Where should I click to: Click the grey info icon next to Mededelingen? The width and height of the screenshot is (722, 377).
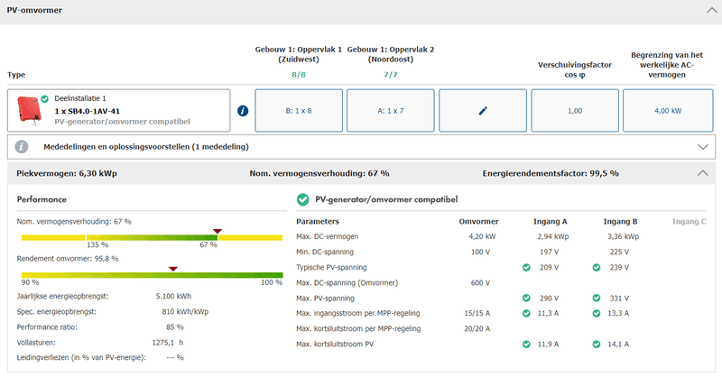tap(22, 146)
